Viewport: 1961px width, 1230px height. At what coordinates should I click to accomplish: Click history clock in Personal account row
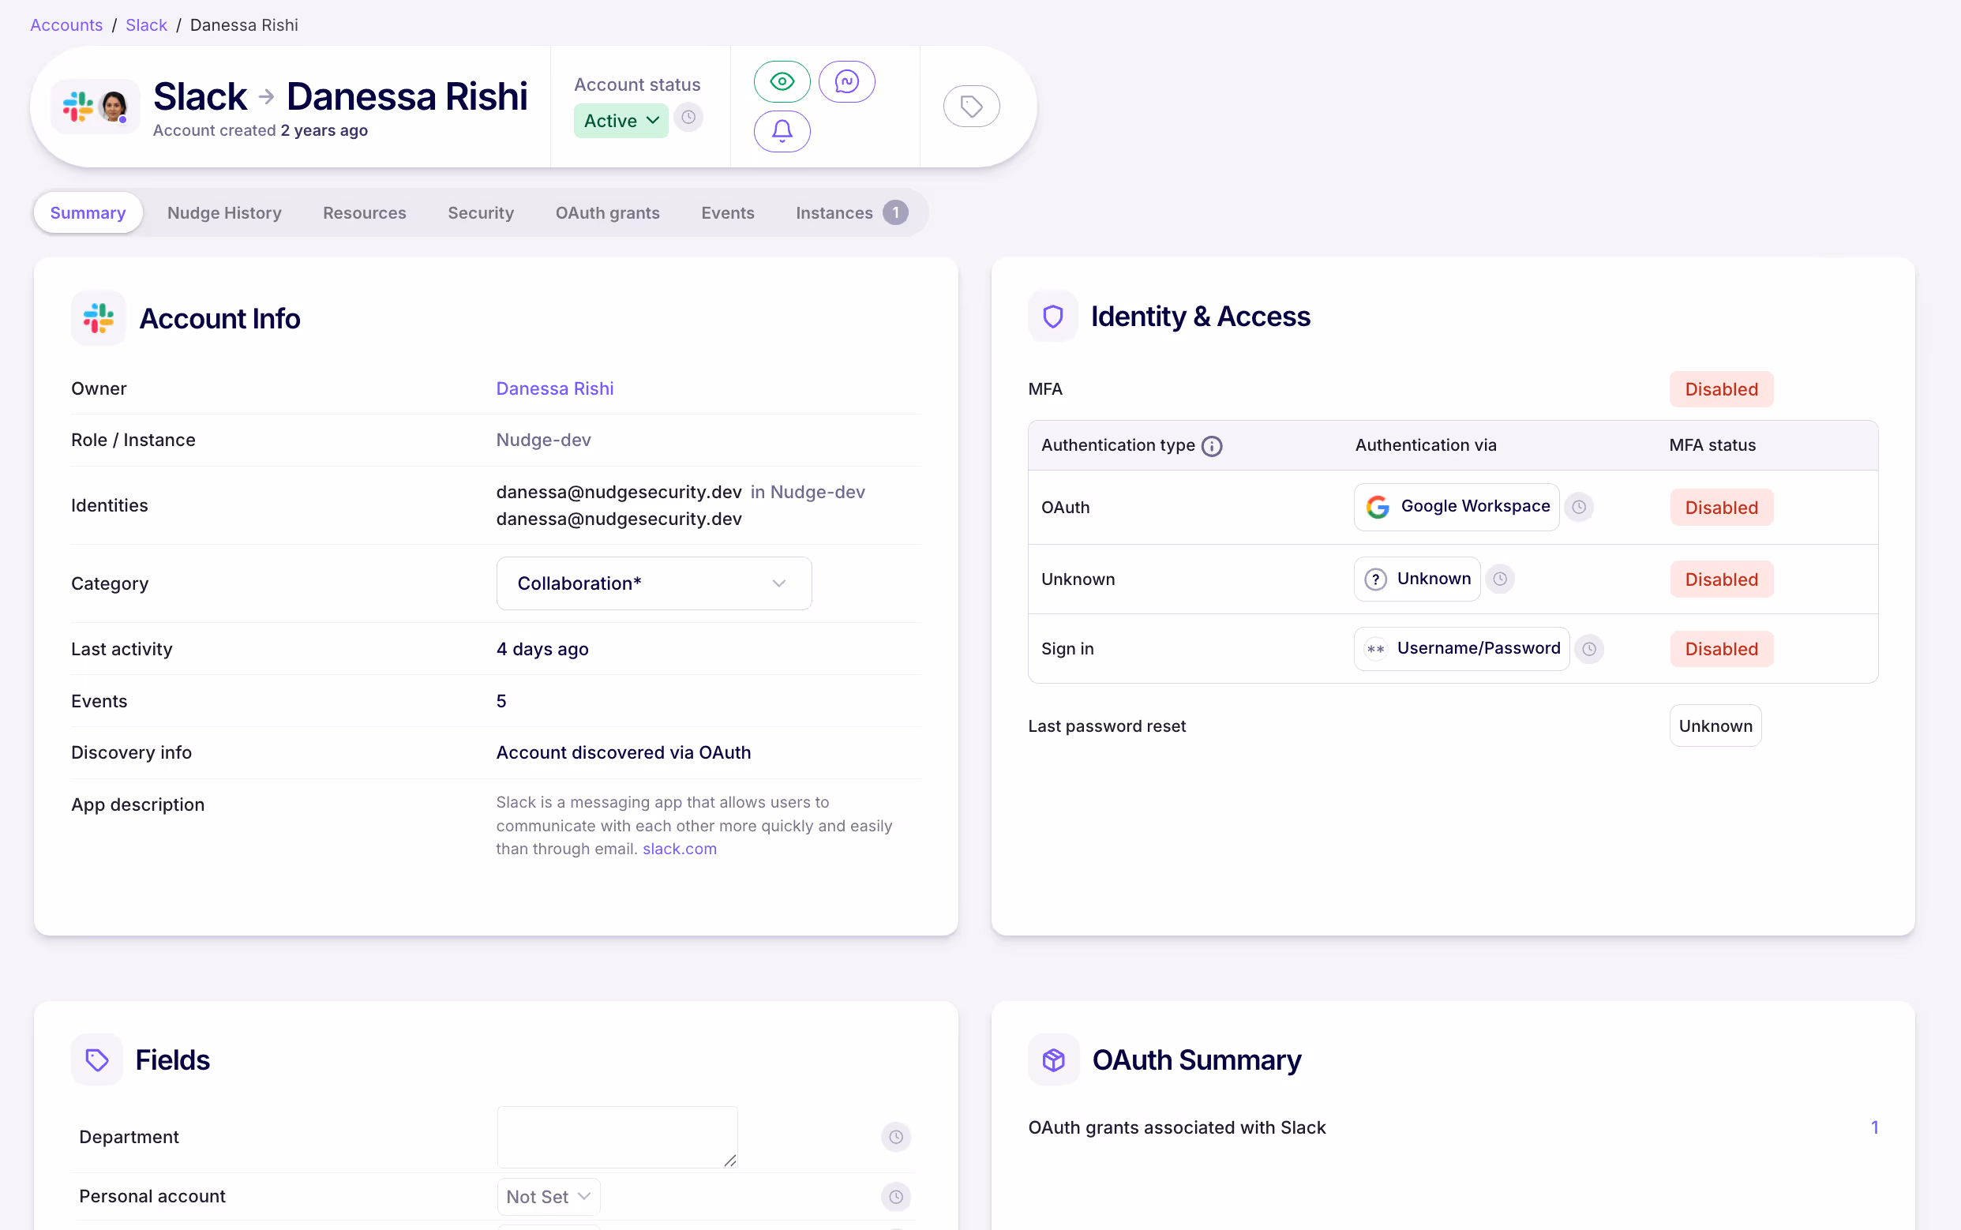pyautogui.click(x=895, y=1197)
